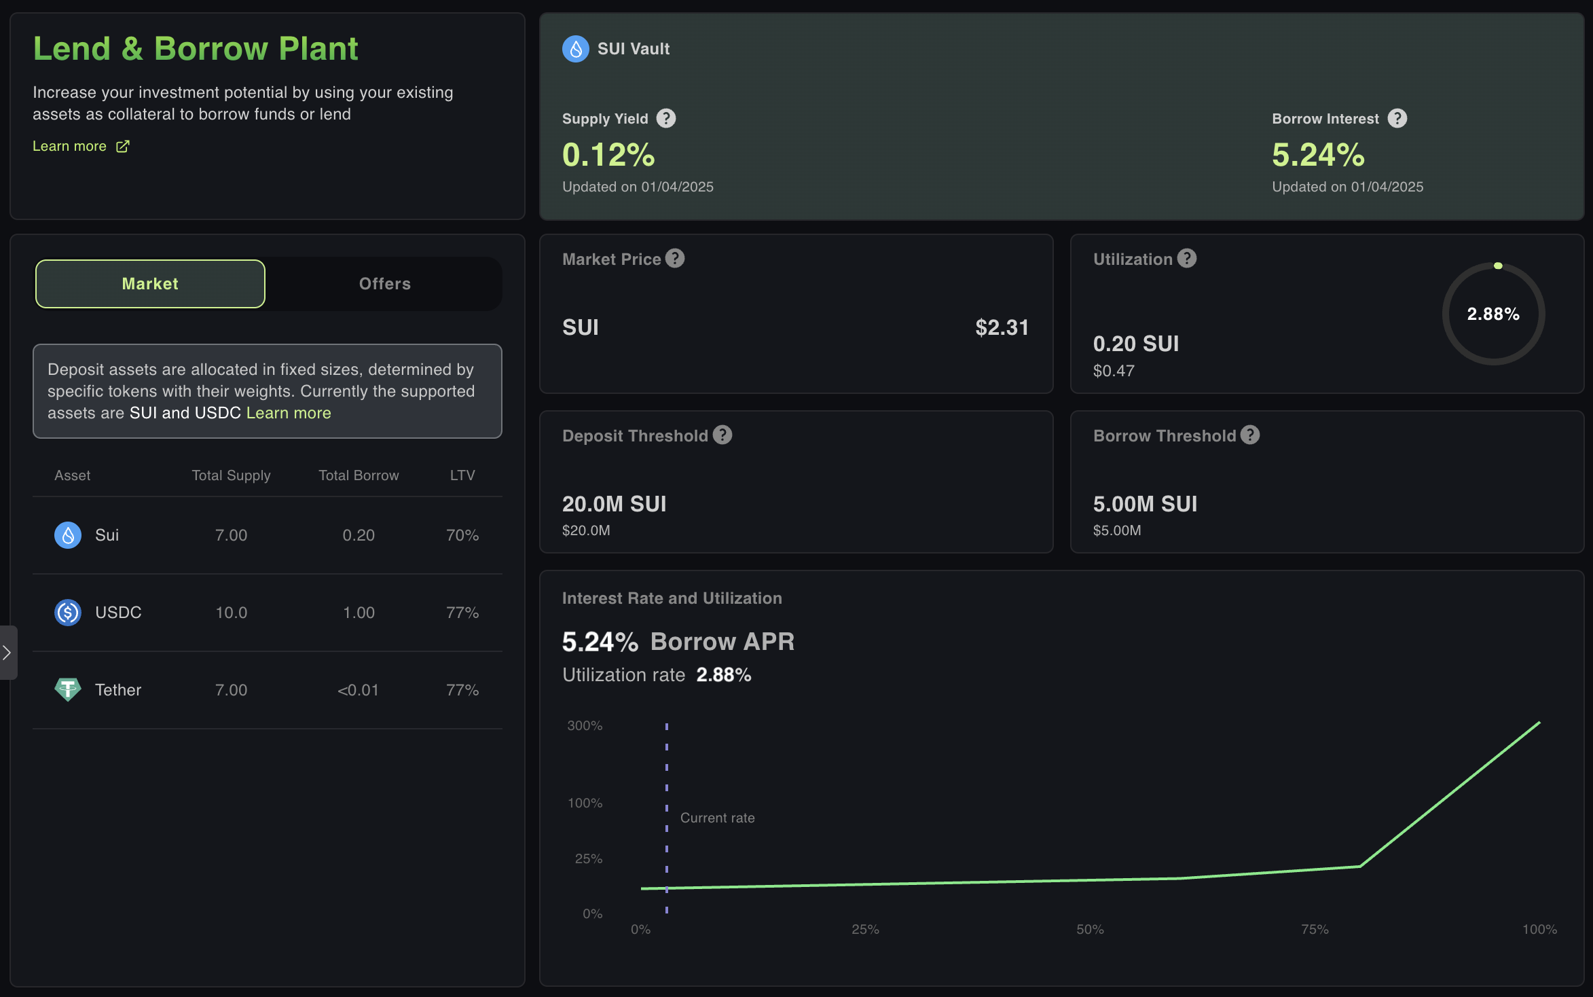This screenshot has height=997, width=1593.
Task: Click the Supply Yield help icon
Action: (666, 119)
